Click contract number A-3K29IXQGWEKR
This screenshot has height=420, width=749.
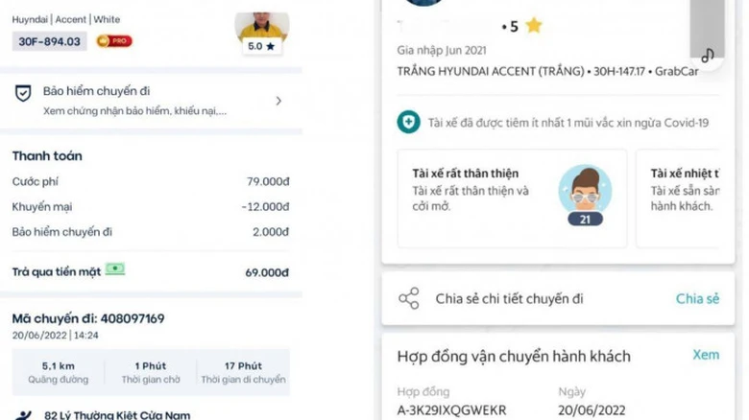pos(451,410)
